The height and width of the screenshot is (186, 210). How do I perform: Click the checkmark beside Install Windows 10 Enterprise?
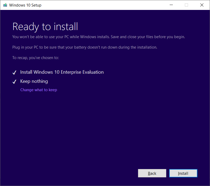[x=14, y=72]
